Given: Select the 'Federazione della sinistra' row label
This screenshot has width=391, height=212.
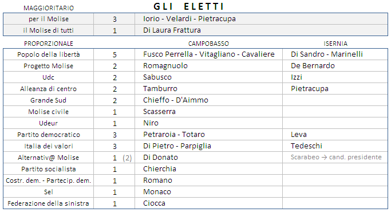Looking at the screenshot, I should coord(49,203).
